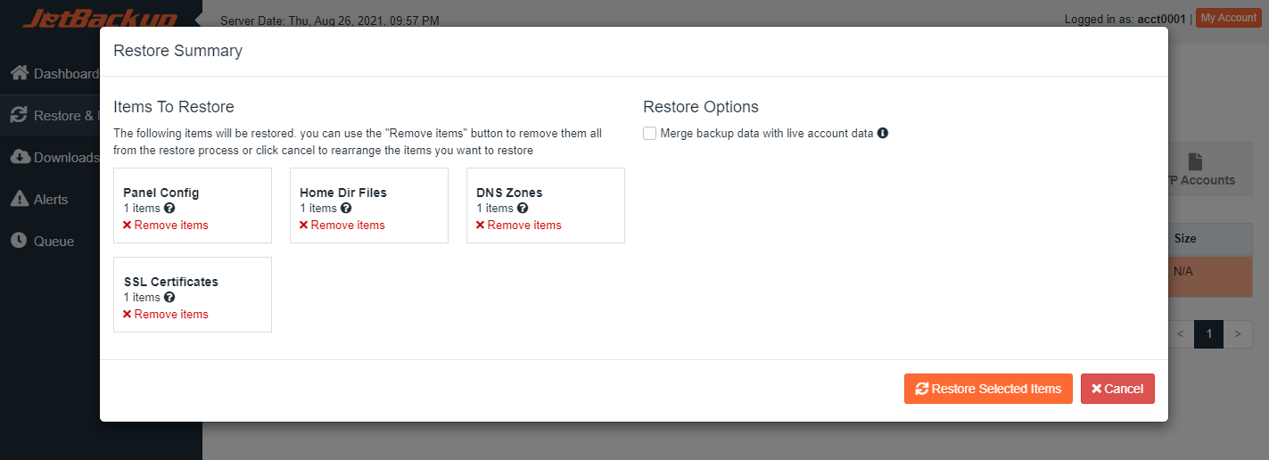Image resolution: width=1269 pixels, height=460 pixels.
Task: Click the file icon above FTP Accounts
Action: (x=1195, y=161)
